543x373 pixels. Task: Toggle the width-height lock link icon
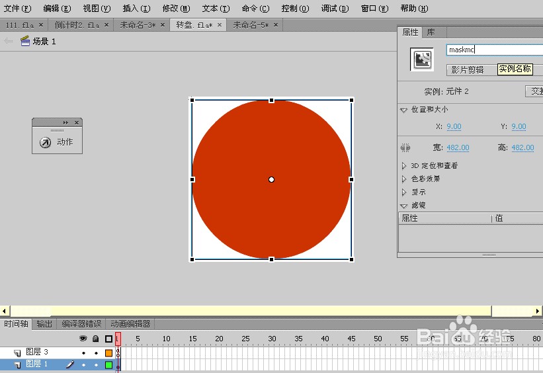[405, 148]
